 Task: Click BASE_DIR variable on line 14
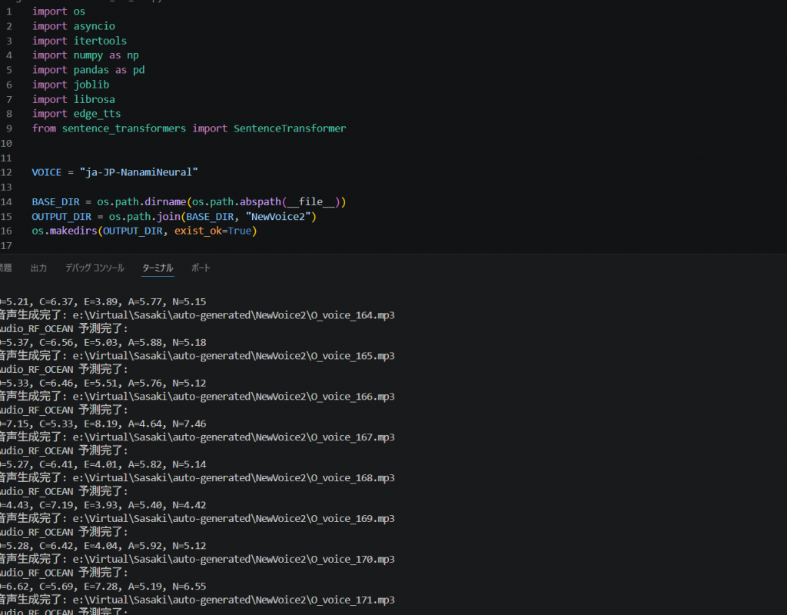(55, 202)
